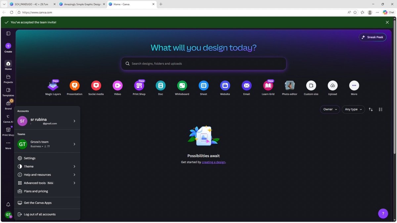397x223 pixels.
Task: Create a new Sheet
Action: (203, 88)
